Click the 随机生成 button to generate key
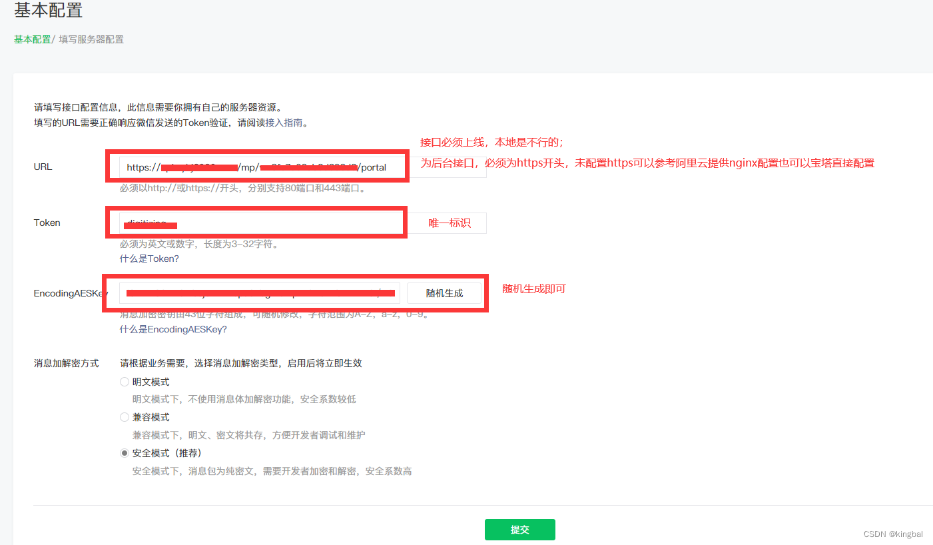933x545 pixels. click(444, 292)
